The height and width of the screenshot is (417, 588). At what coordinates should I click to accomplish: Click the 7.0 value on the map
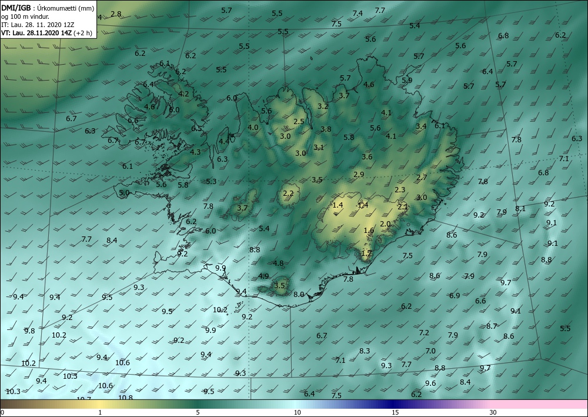click(430, 351)
